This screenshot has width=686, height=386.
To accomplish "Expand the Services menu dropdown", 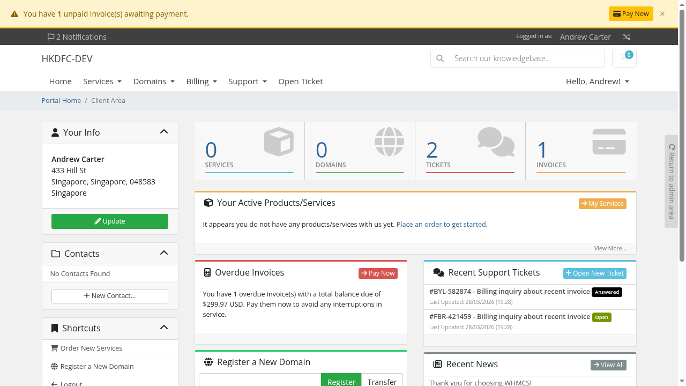I will (102, 81).
